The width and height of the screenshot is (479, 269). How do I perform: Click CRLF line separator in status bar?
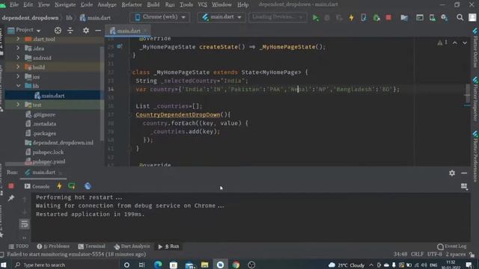418,254
